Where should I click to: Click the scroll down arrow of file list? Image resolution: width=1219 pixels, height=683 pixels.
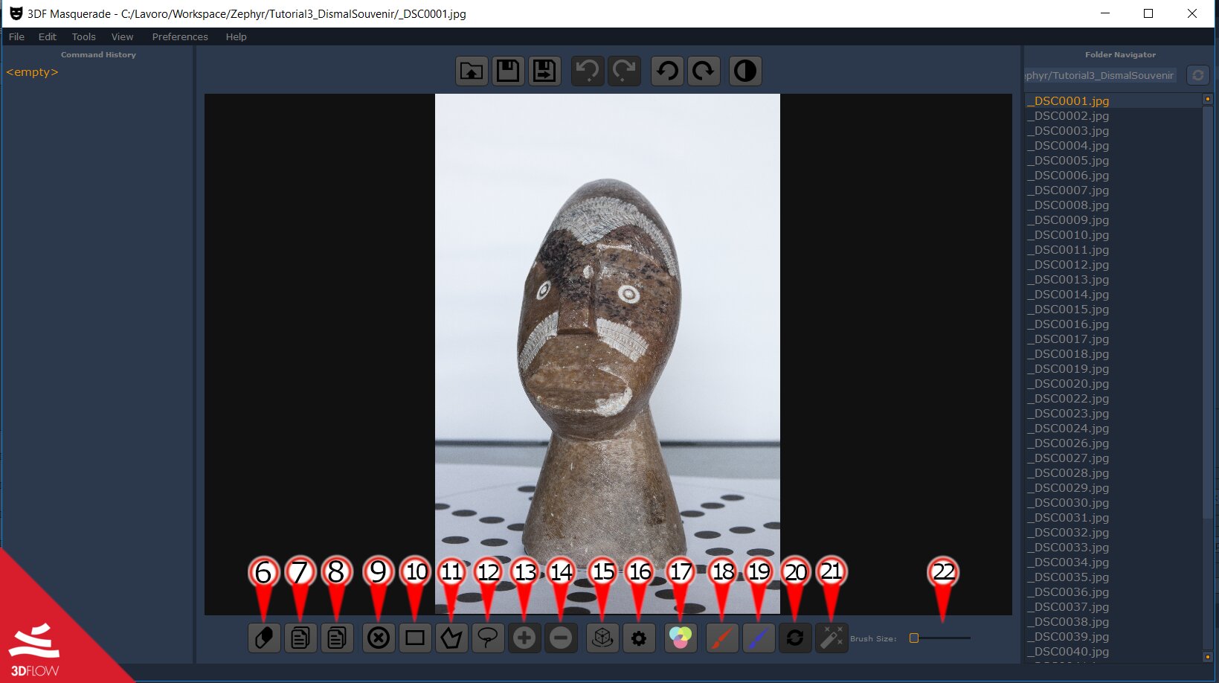click(x=1208, y=657)
